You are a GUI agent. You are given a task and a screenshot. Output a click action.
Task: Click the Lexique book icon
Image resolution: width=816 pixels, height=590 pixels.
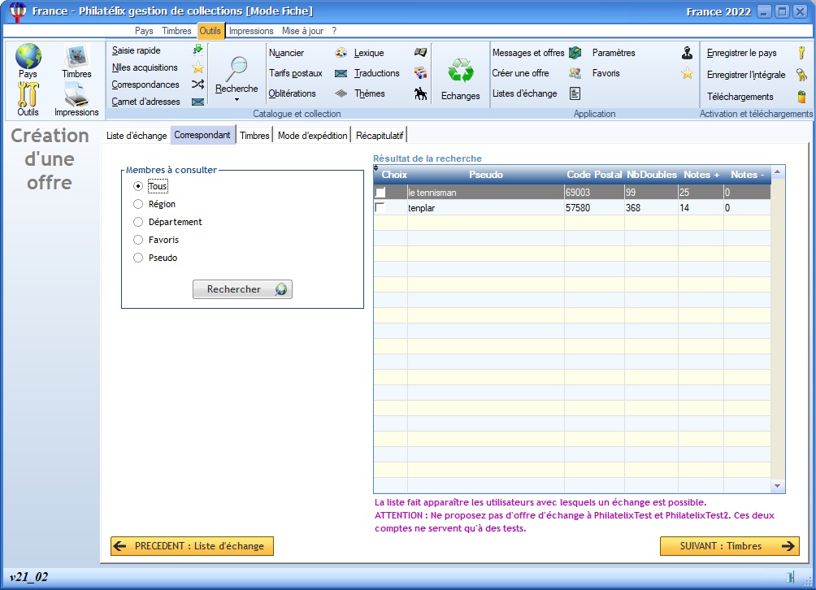pyautogui.click(x=420, y=52)
